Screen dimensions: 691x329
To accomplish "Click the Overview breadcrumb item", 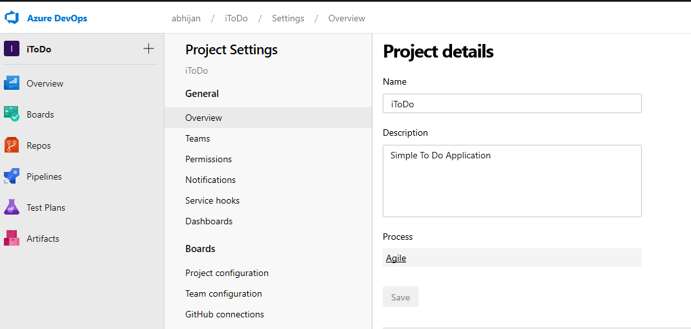I will pyautogui.click(x=346, y=19).
